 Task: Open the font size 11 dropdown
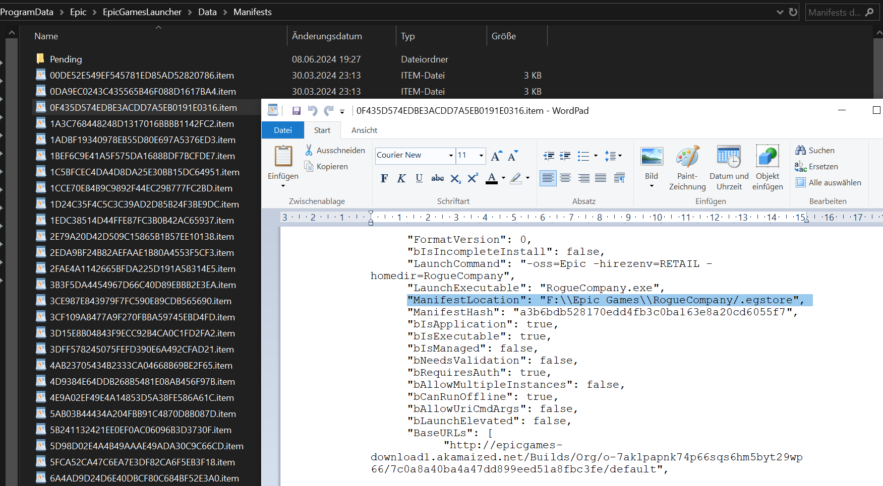pos(481,156)
